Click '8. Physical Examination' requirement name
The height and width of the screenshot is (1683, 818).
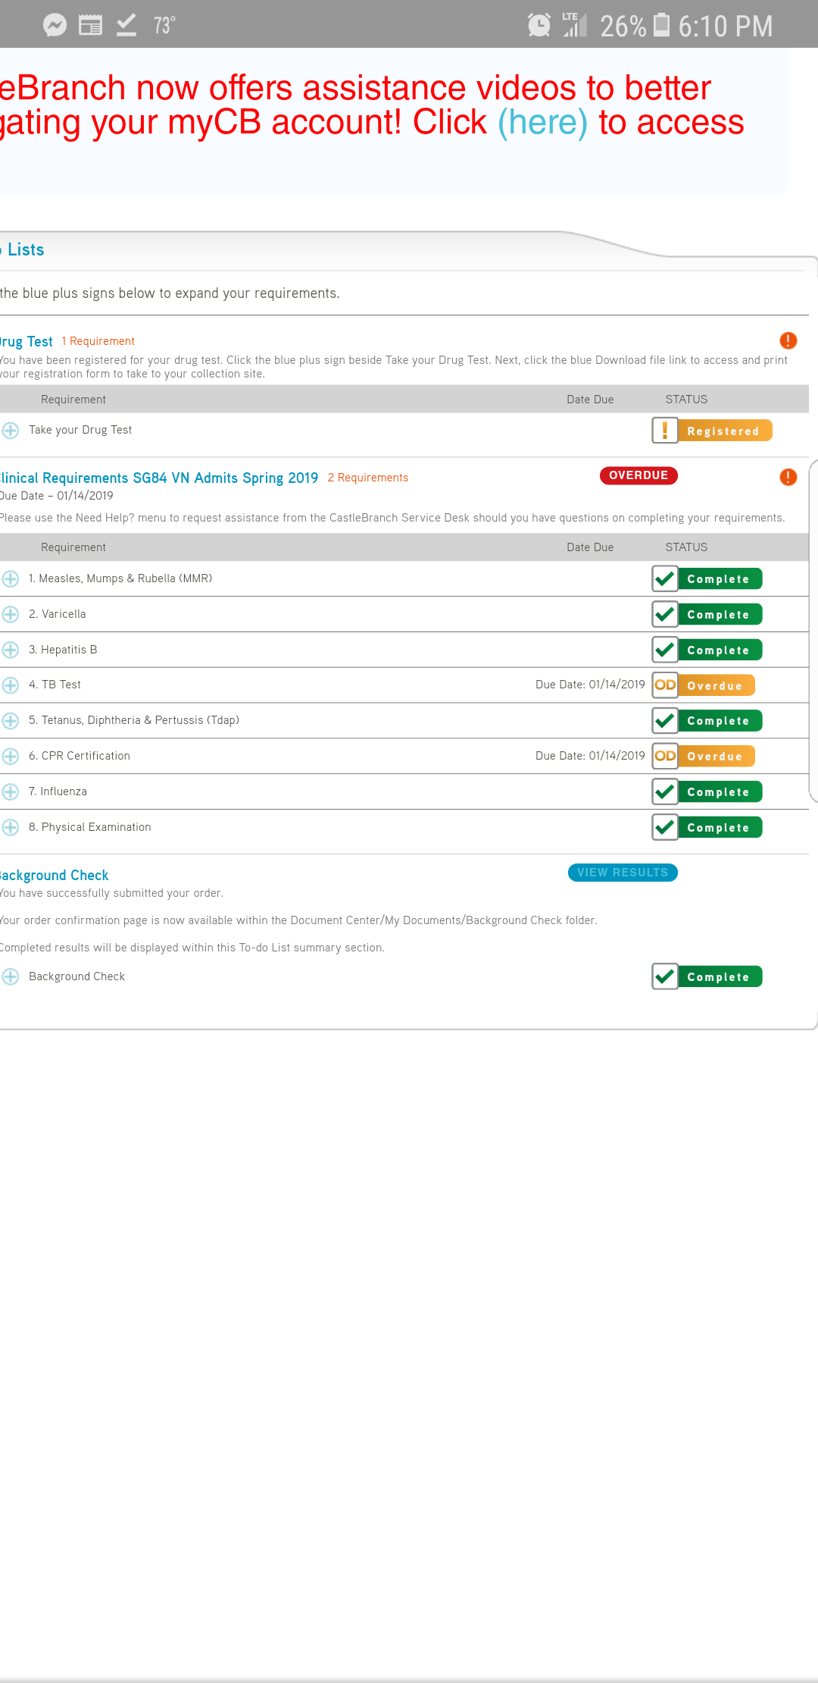pyautogui.click(x=90, y=827)
